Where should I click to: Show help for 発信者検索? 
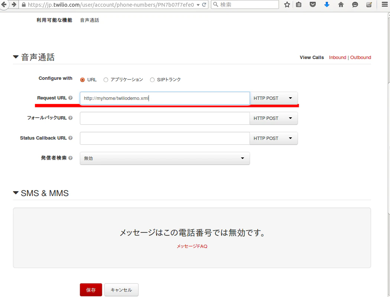point(71,158)
